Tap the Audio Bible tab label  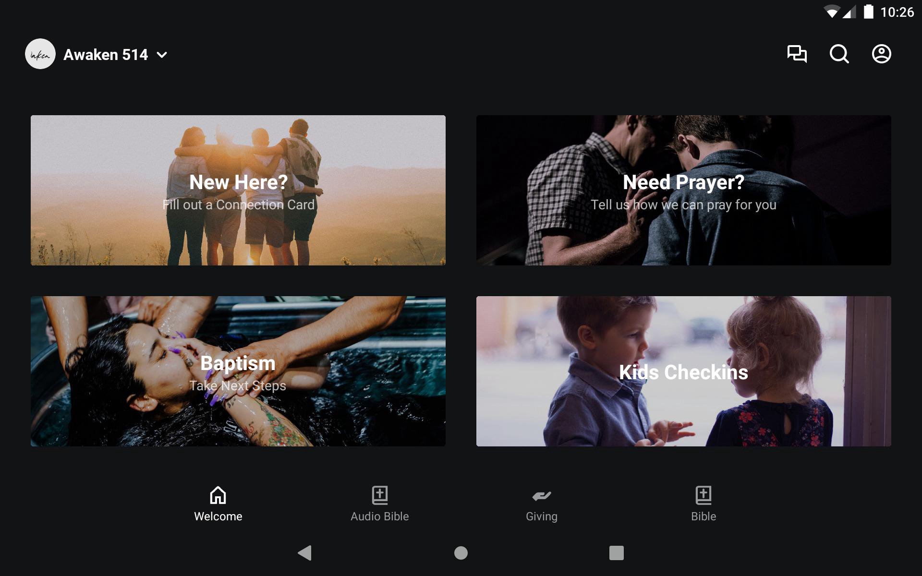point(380,516)
